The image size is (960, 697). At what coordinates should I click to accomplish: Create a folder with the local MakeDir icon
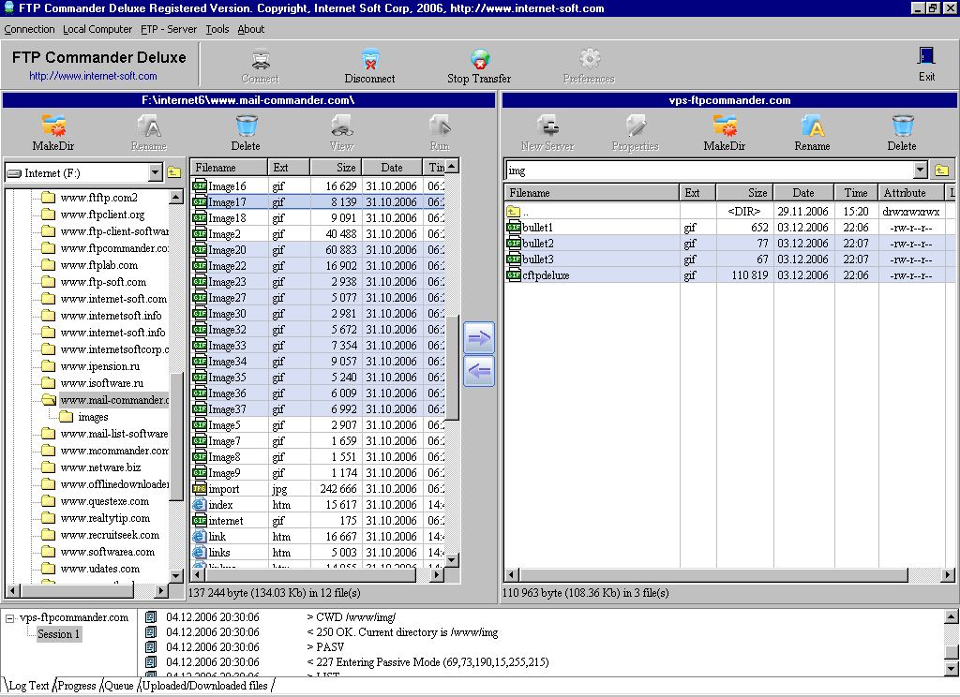[54, 131]
